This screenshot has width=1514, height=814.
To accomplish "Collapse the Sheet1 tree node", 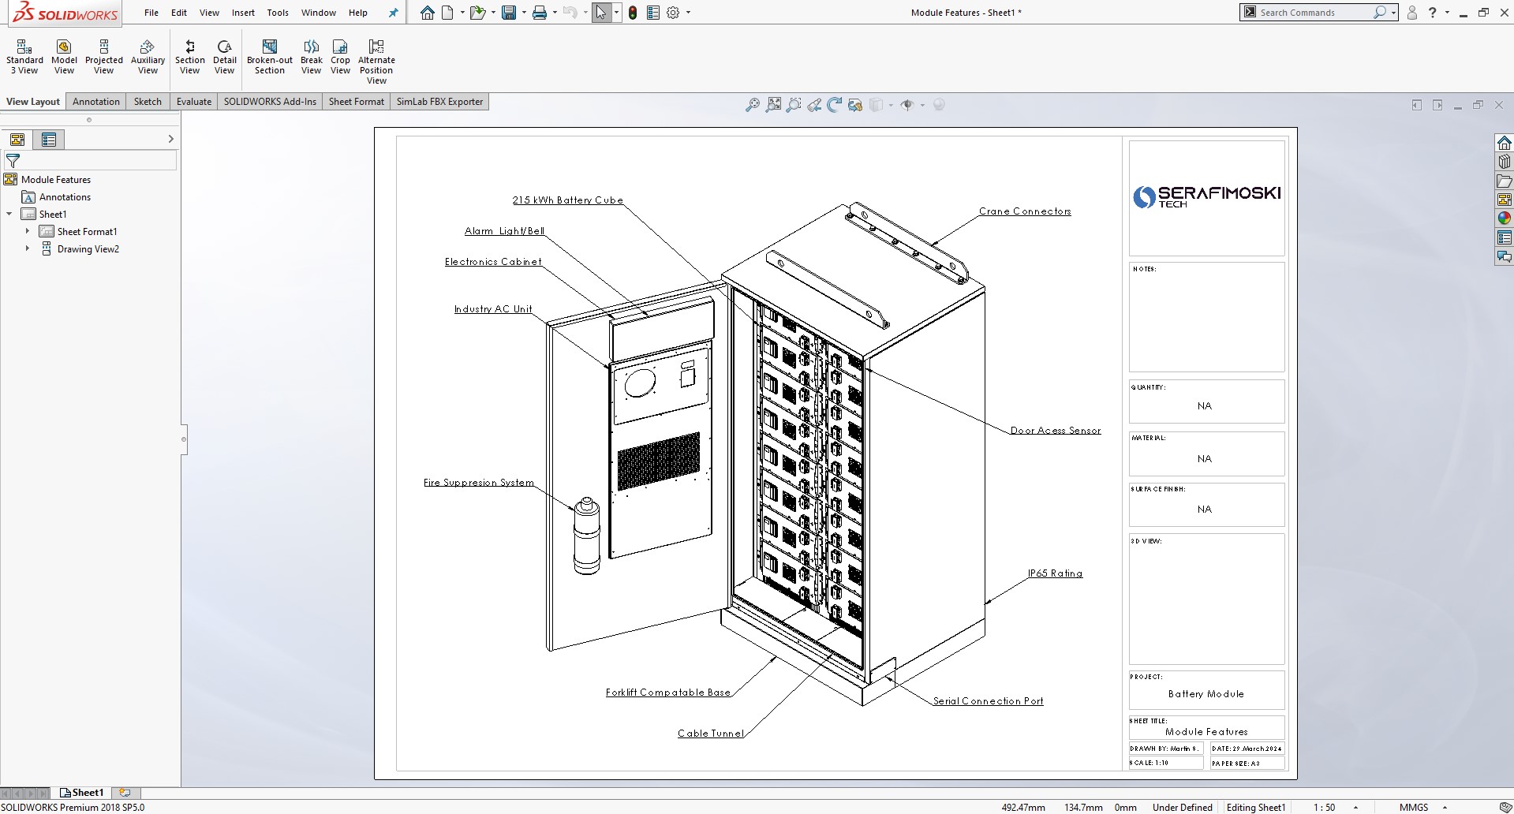I will click(x=9, y=214).
